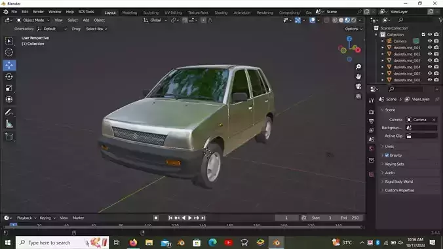
Task: Open Global transform orientation dropdown
Action: click(x=155, y=20)
